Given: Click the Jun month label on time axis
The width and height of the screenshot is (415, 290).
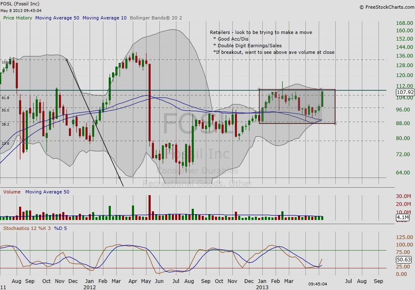Looking at the screenshot, I should point(159,281).
